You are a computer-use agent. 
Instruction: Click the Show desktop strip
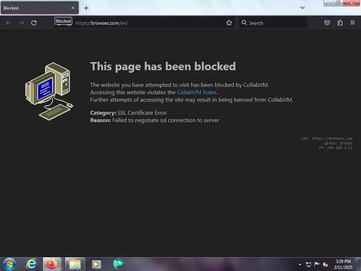pyautogui.click(x=359, y=264)
